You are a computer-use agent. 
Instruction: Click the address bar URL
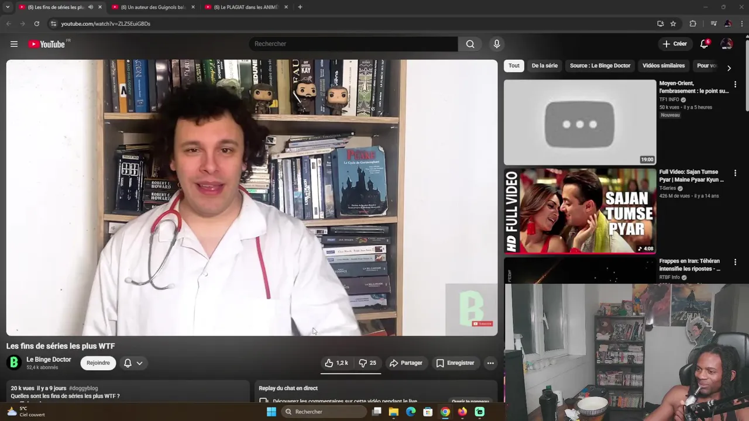pos(106,23)
